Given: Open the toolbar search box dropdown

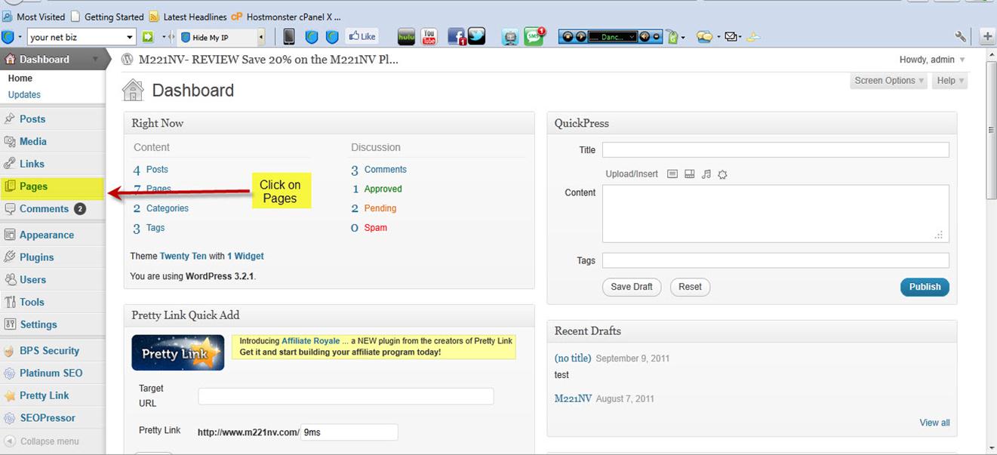Looking at the screenshot, I should point(130,37).
